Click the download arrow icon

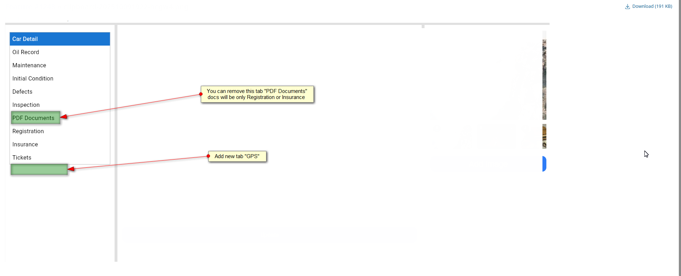pyautogui.click(x=628, y=6)
